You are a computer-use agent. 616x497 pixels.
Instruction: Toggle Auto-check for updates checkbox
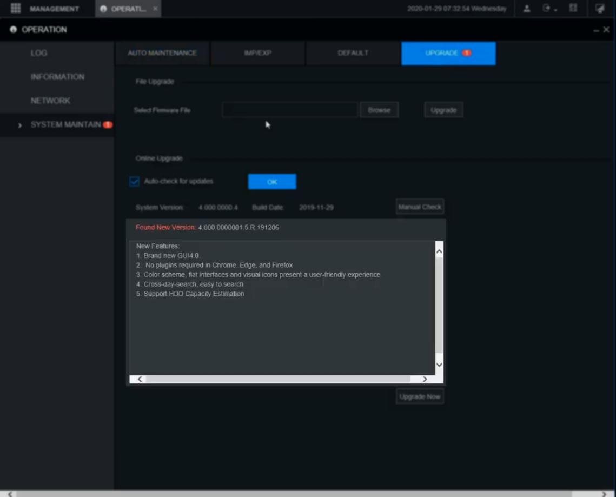pyautogui.click(x=135, y=182)
